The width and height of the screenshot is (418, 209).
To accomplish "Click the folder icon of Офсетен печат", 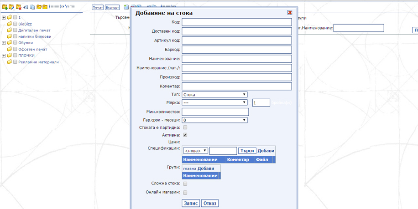I will 10,49.
